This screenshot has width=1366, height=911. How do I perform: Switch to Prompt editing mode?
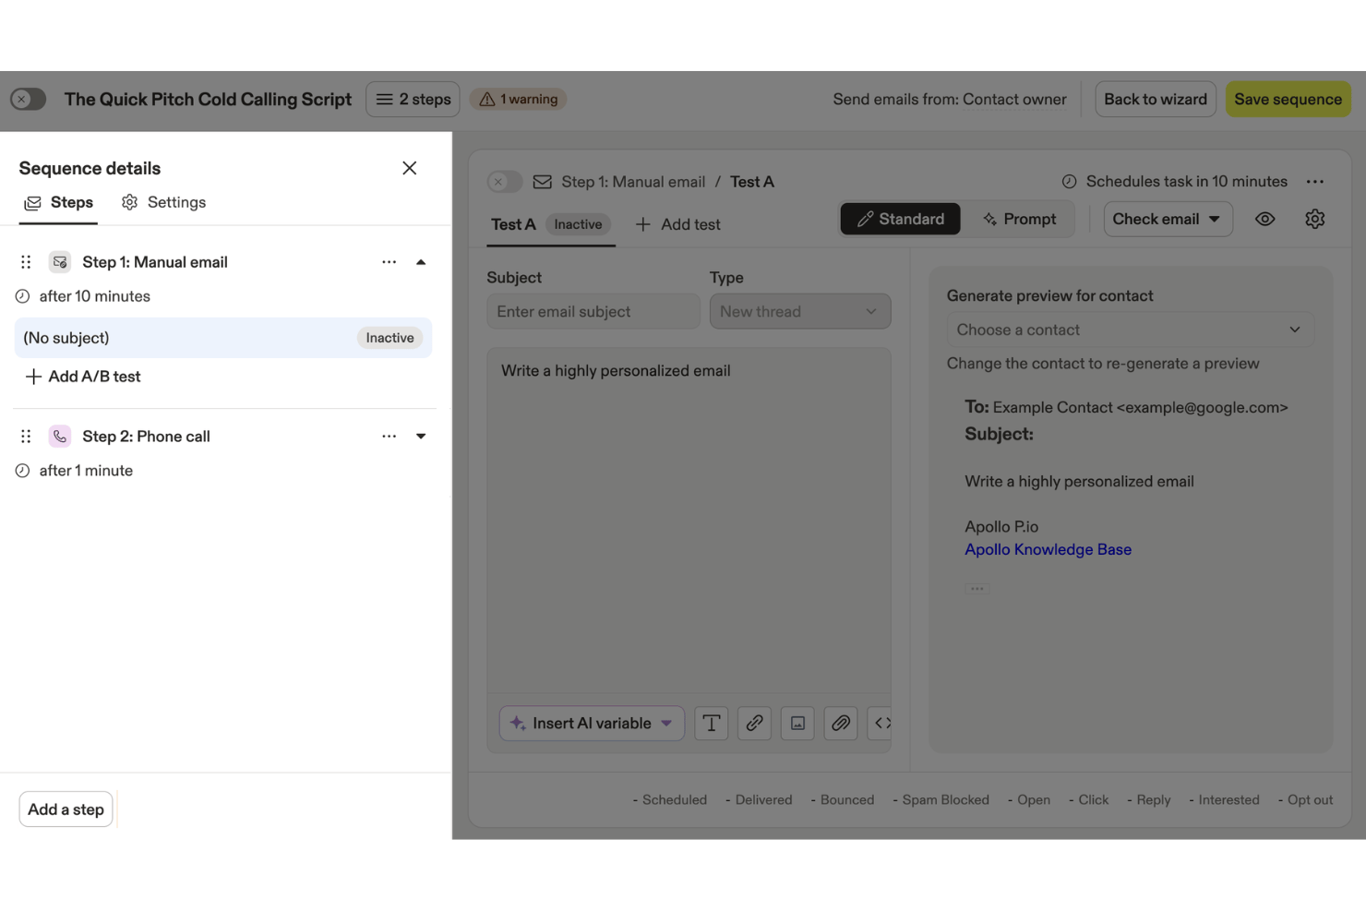1019,219
